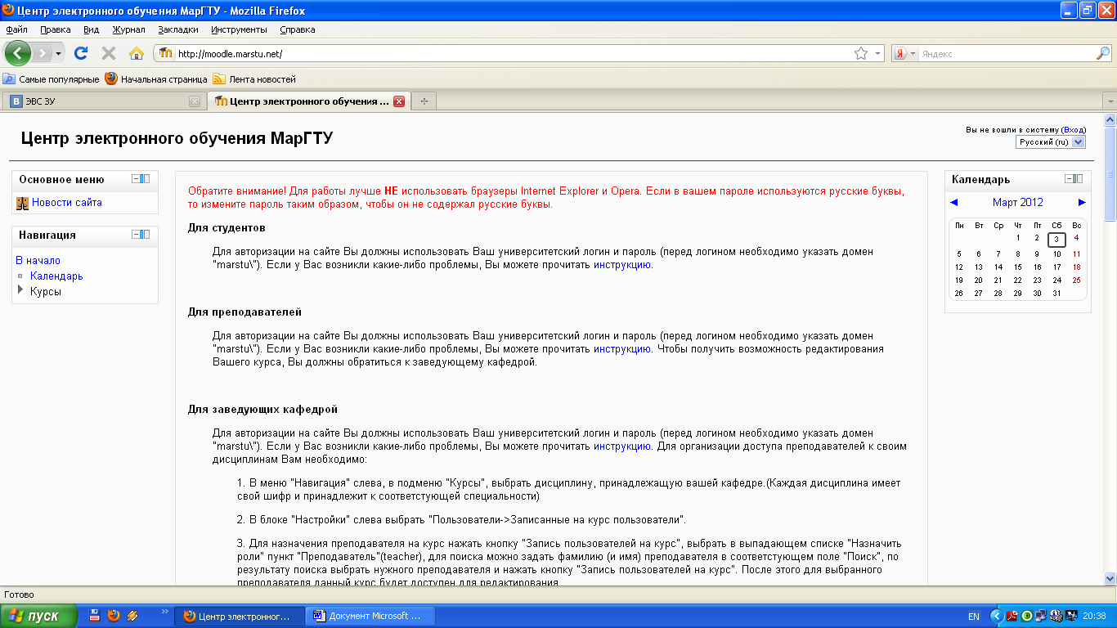Open the list-all-tabs dropdown arrow
1117x628 pixels.
(x=1110, y=102)
